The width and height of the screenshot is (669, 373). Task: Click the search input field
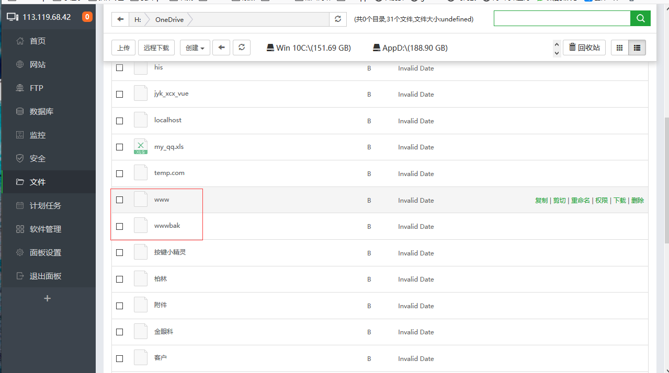coord(562,19)
